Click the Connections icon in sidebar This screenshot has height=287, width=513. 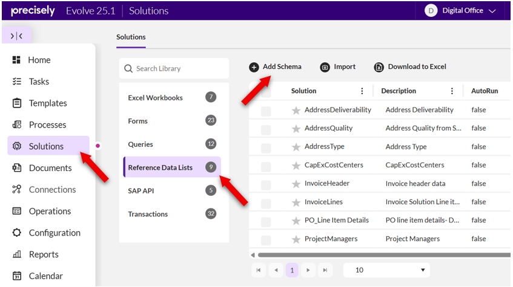tap(17, 190)
